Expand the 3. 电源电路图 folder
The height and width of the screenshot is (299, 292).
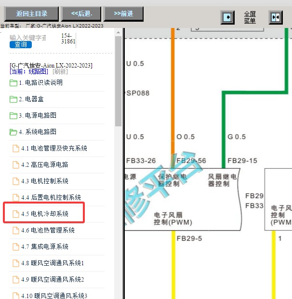coord(38,115)
